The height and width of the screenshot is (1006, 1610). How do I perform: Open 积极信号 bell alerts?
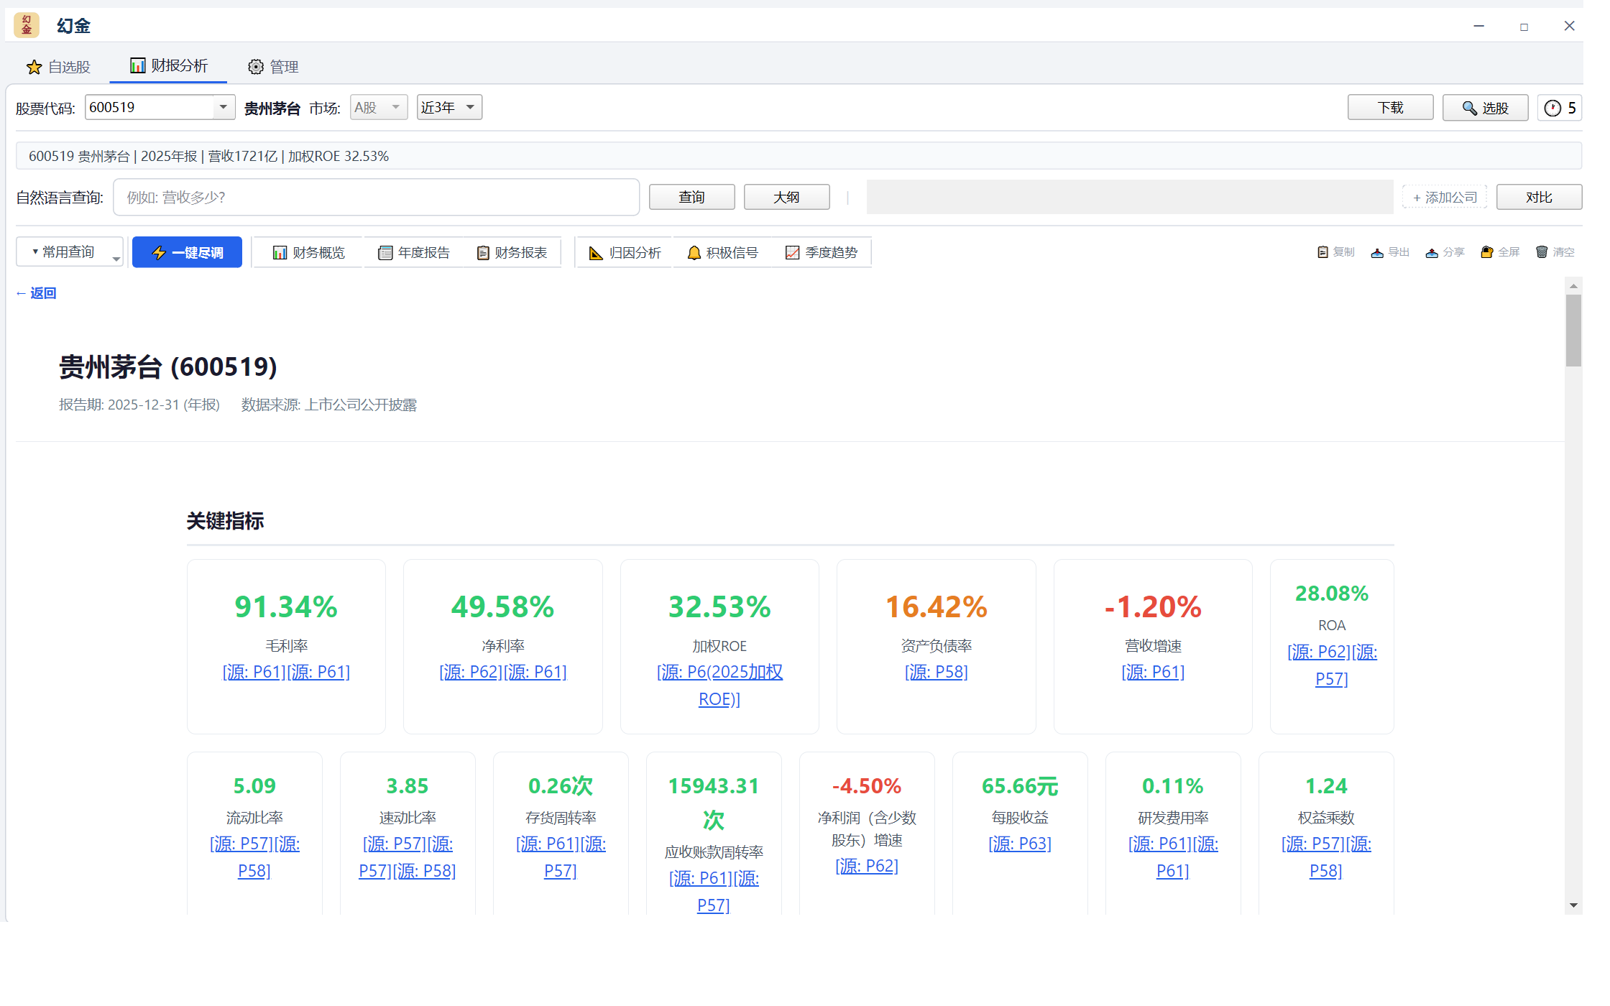(722, 252)
